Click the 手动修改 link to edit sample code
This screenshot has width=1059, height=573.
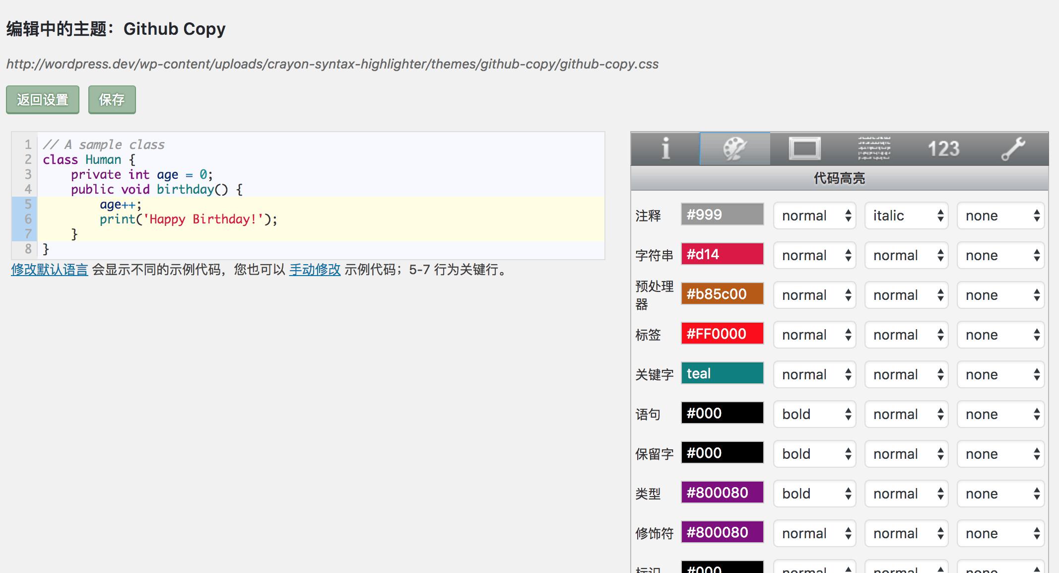click(x=315, y=270)
